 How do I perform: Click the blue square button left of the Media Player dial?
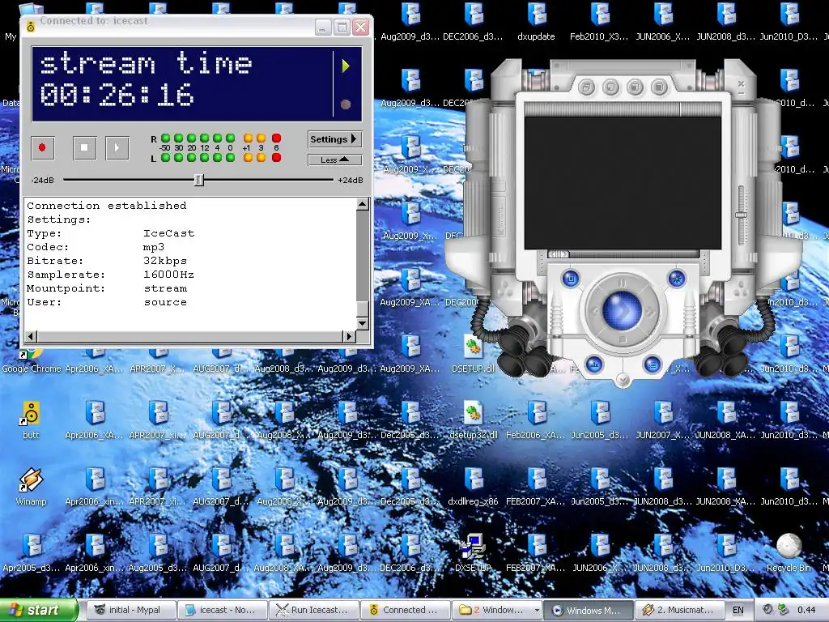point(571,279)
